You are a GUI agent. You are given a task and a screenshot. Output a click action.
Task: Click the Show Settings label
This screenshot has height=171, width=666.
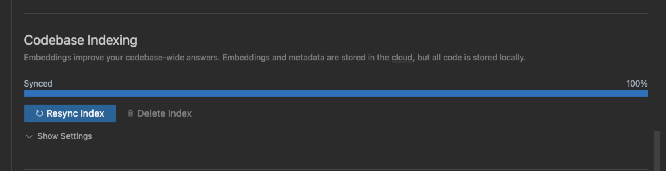pyautogui.click(x=64, y=136)
